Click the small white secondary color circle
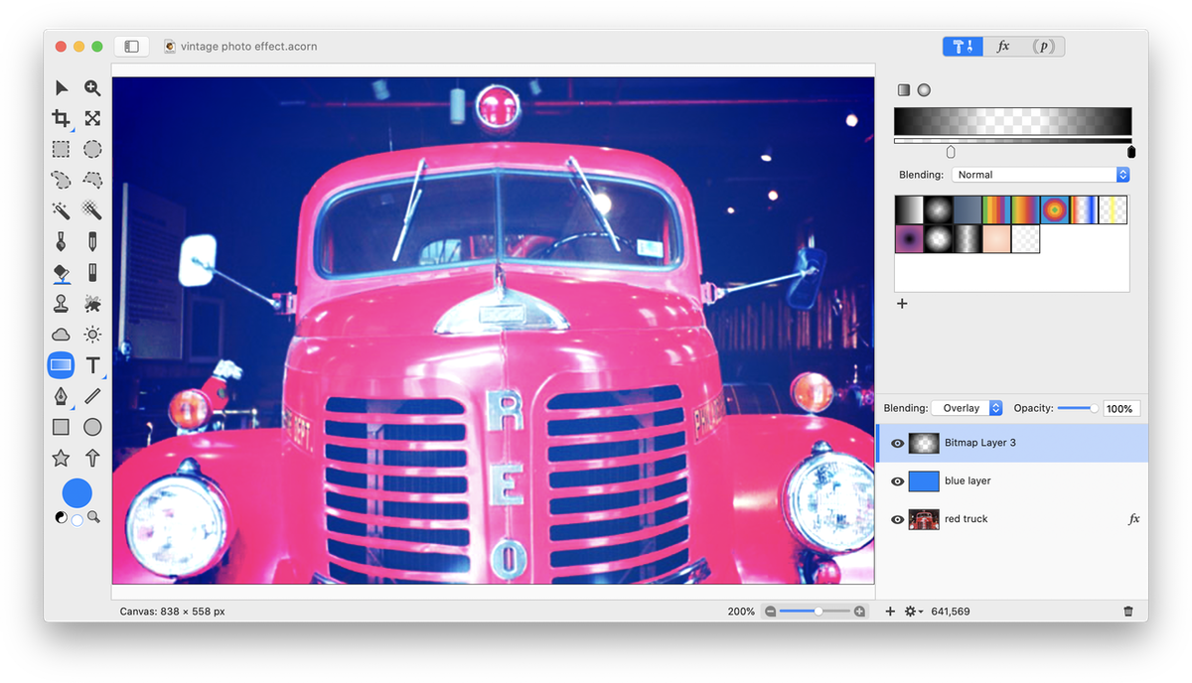The height and width of the screenshot is (683, 1192). 77,520
